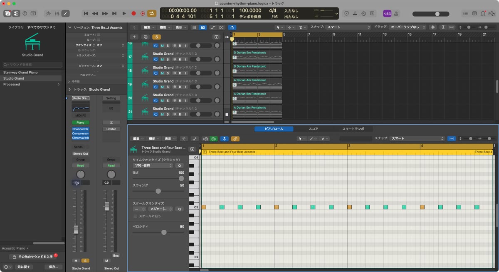The image size is (499, 272).
Task: Collapse the リージョン inspector disclosure triangle
Action: click(x=69, y=27)
